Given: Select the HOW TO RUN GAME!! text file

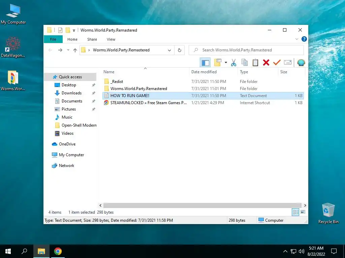Looking at the screenshot, I should [203, 96].
